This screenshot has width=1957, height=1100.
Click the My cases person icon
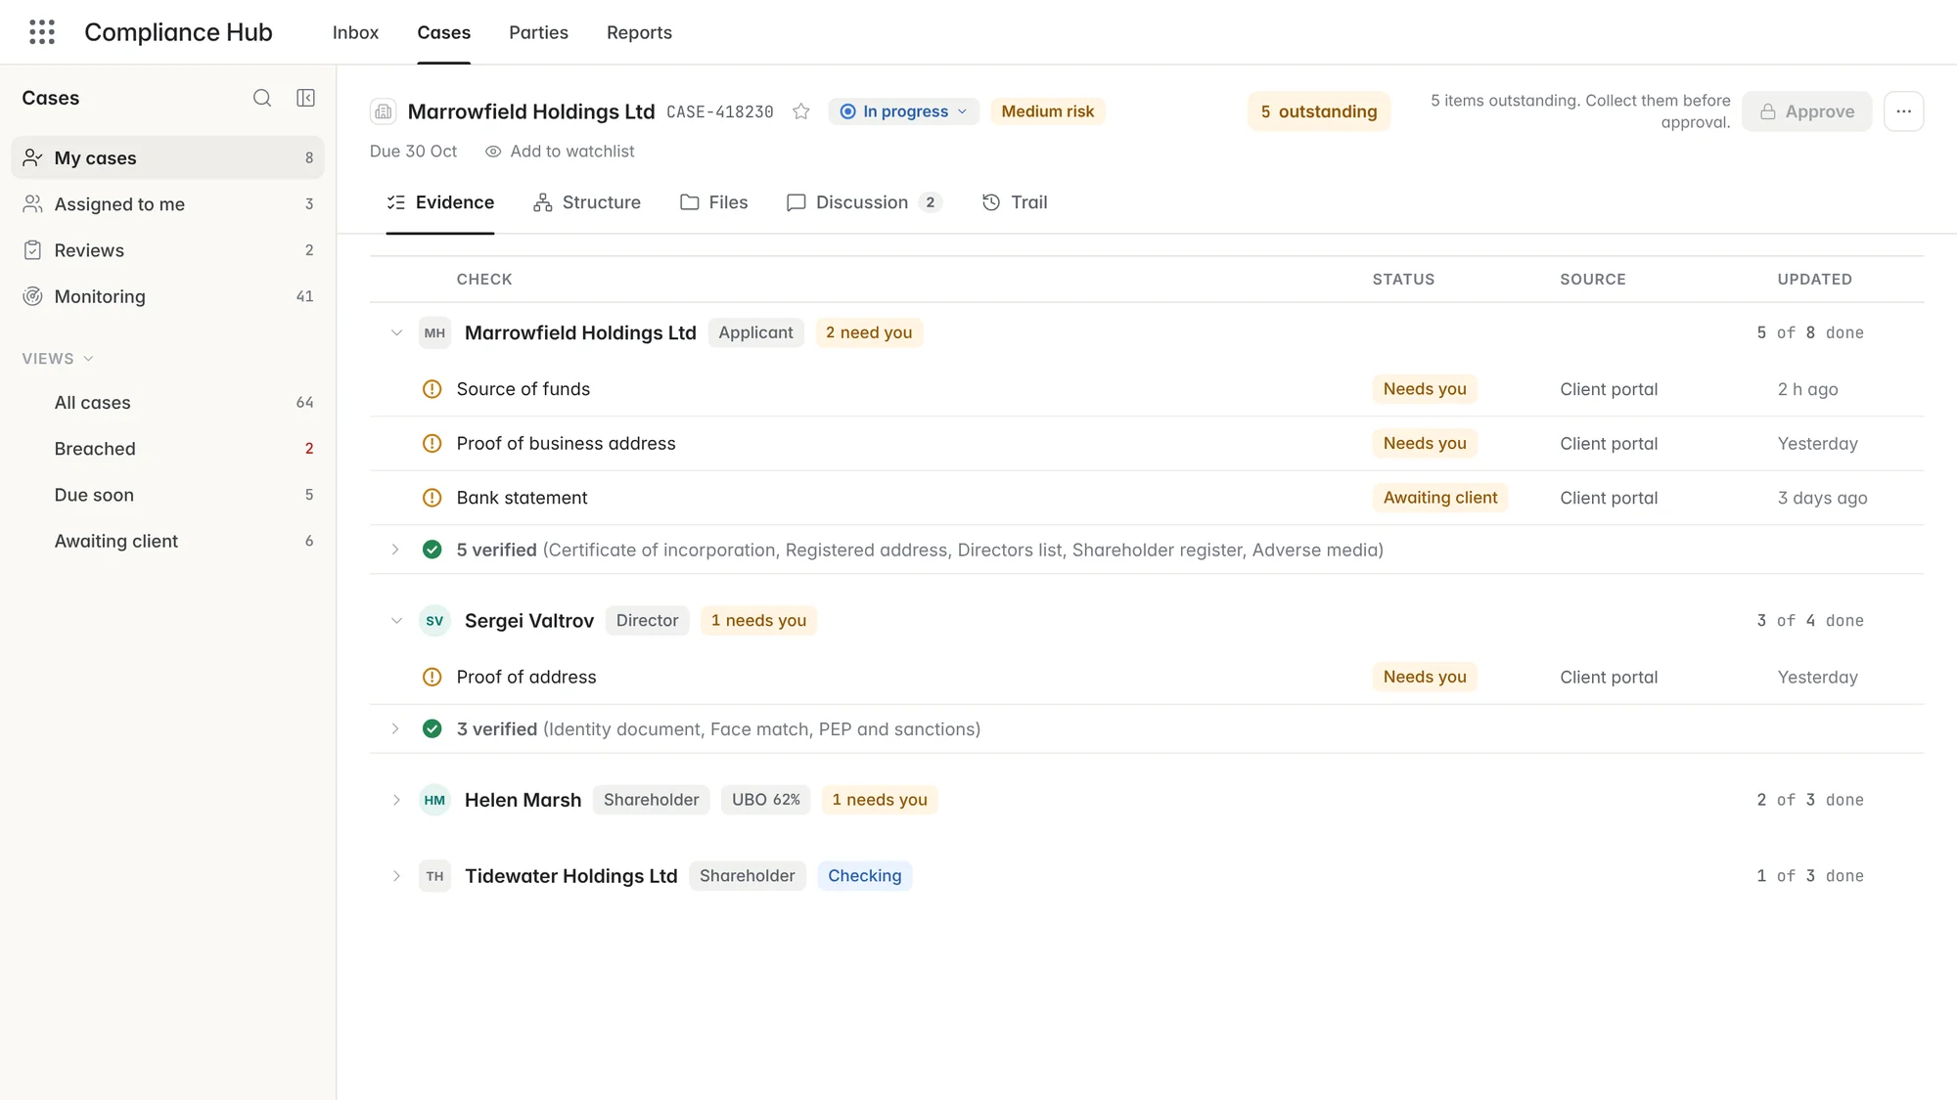click(32, 157)
